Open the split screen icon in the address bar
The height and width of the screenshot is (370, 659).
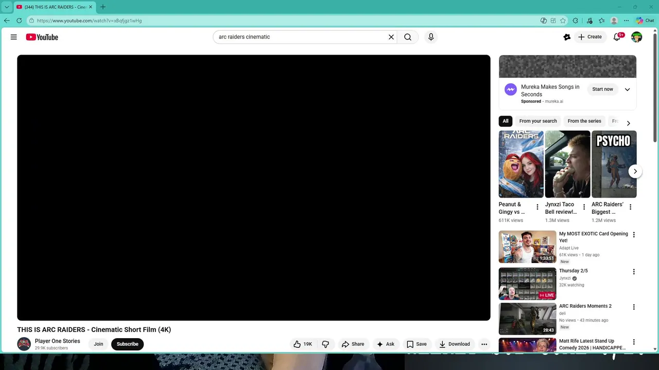tap(553, 21)
